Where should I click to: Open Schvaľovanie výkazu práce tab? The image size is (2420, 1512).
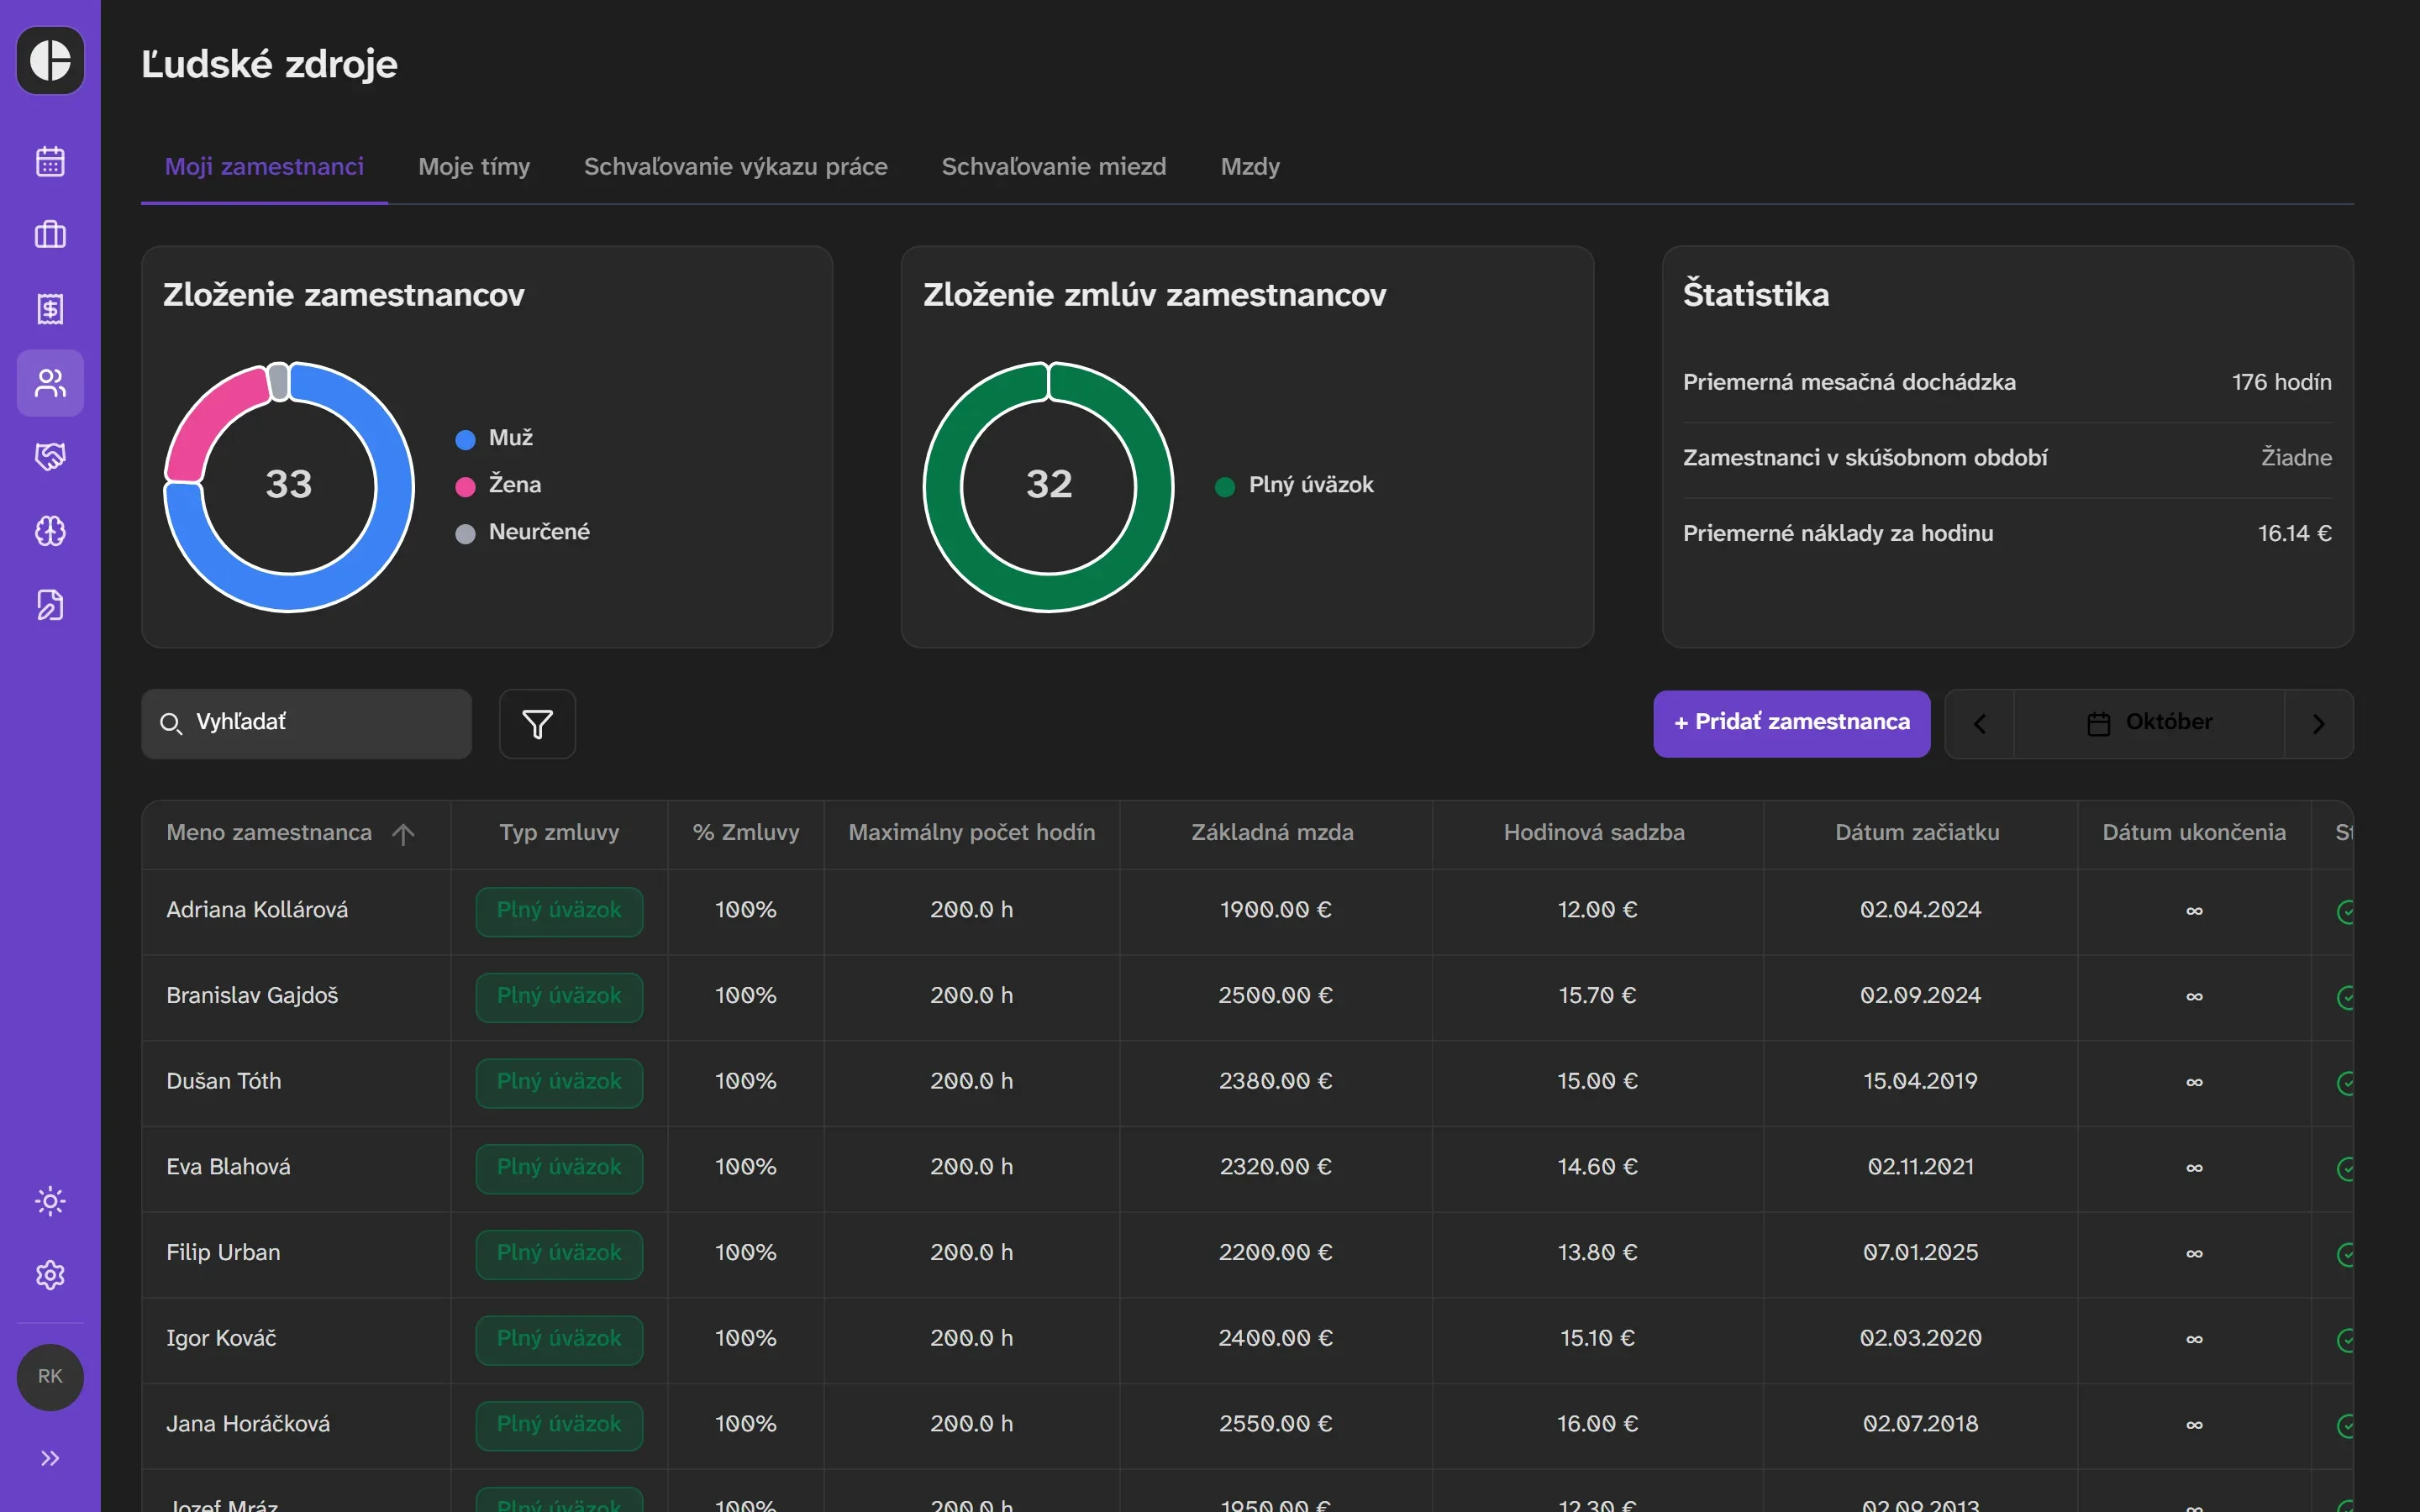pos(736,167)
